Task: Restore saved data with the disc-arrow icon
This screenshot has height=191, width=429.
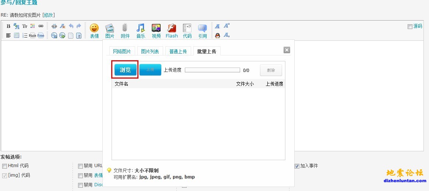Action: coord(62,36)
